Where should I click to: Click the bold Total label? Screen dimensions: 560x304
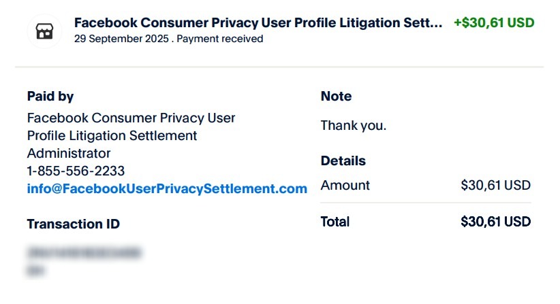coord(335,222)
